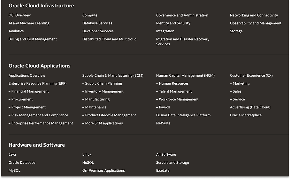Go to Talent Management
Image resolution: width=290 pixels, height=179 pixels.
click(174, 91)
